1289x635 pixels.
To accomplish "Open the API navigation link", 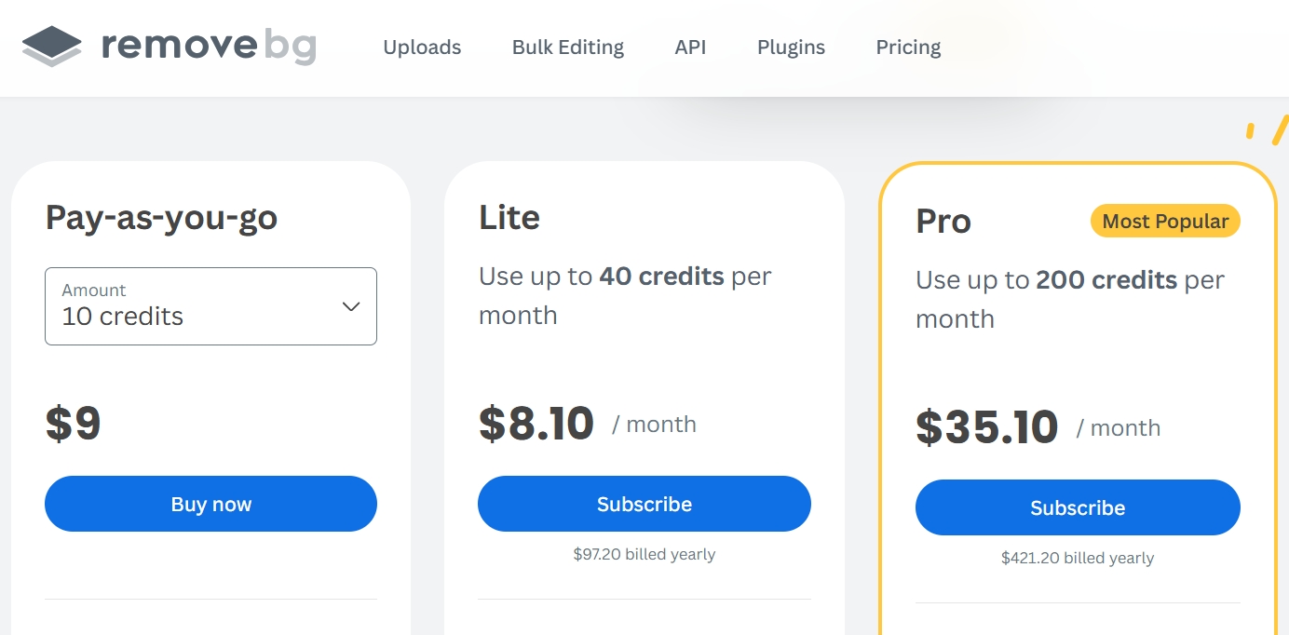I will point(690,47).
